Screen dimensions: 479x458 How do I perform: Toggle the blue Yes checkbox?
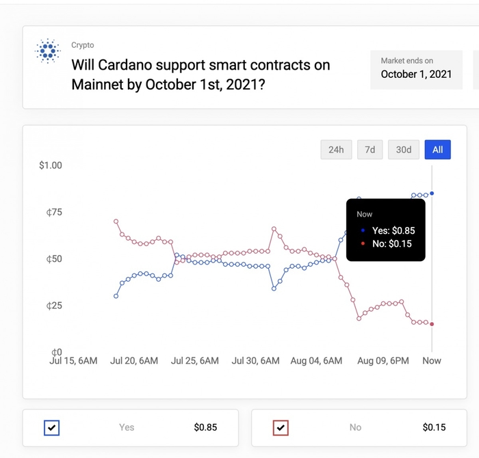coord(52,428)
